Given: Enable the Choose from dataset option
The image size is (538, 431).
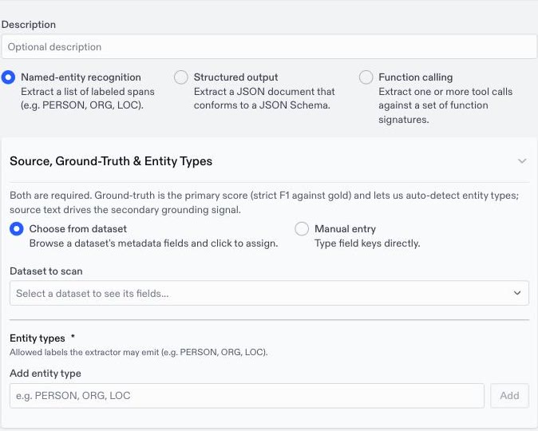Looking at the screenshot, I should point(17,229).
